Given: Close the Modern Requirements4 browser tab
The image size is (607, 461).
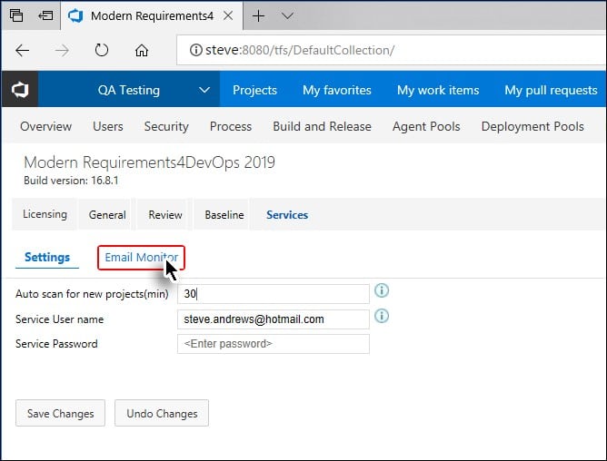Looking at the screenshot, I should (x=228, y=15).
